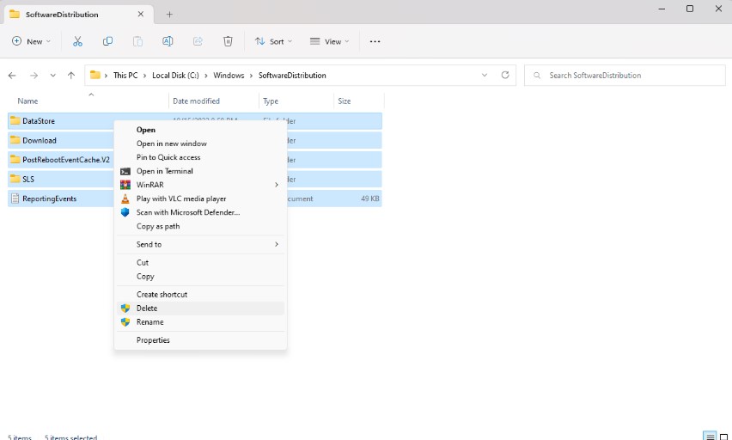Viewport: 732px width, 440px height.
Task: Click the folder icon in address bar
Action: tap(95, 75)
